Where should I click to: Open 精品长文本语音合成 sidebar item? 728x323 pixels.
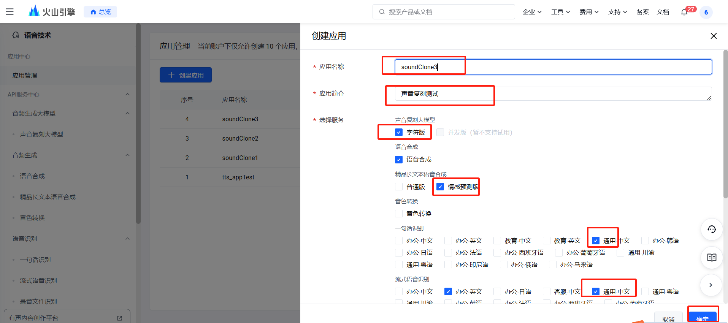coord(48,197)
